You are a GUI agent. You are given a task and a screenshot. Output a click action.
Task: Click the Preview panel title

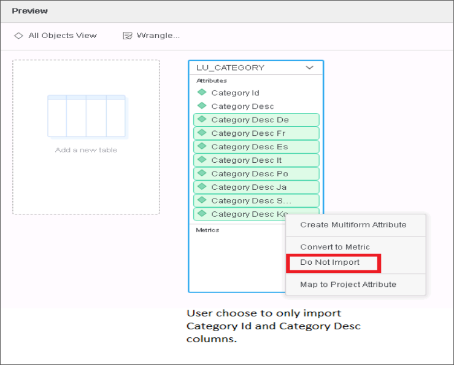[30, 11]
